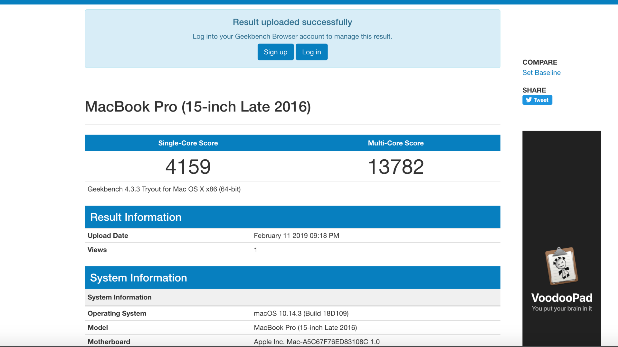Share result with the Tweet button
Image resolution: width=618 pixels, height=347 pixels.
coord(537,100)
